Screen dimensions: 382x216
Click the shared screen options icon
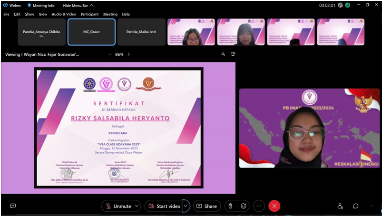[233, 54]
